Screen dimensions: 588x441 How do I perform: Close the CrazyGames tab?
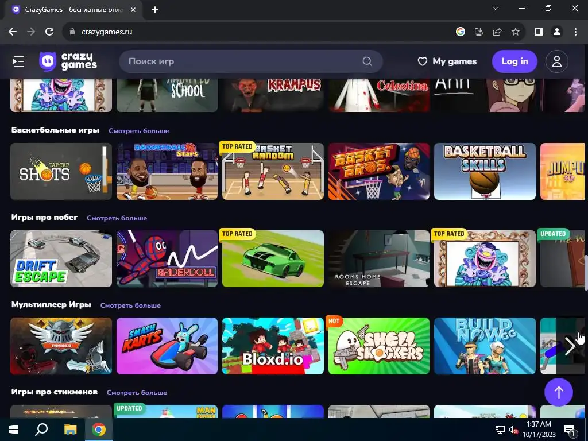click(x=133, y=10)
